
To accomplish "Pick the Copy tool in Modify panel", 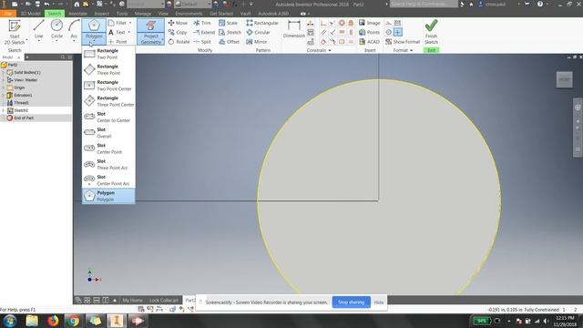I will [178, 33].
